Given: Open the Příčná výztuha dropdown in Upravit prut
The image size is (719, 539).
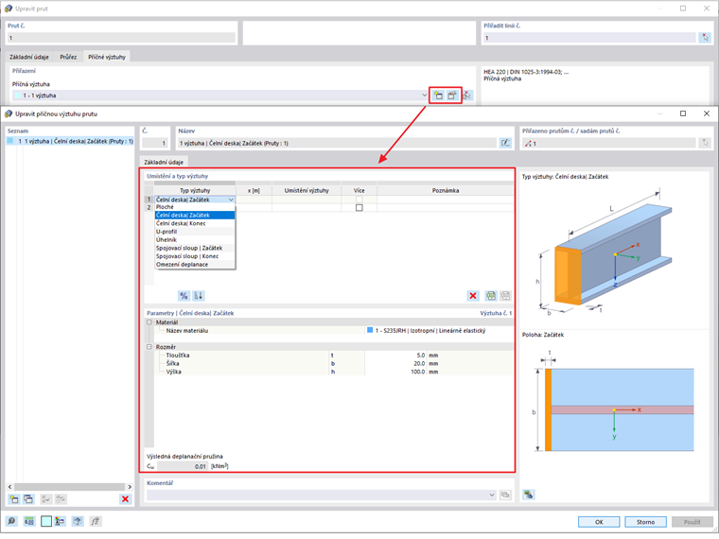Looking at the screenshot, I should coord(424,96).
